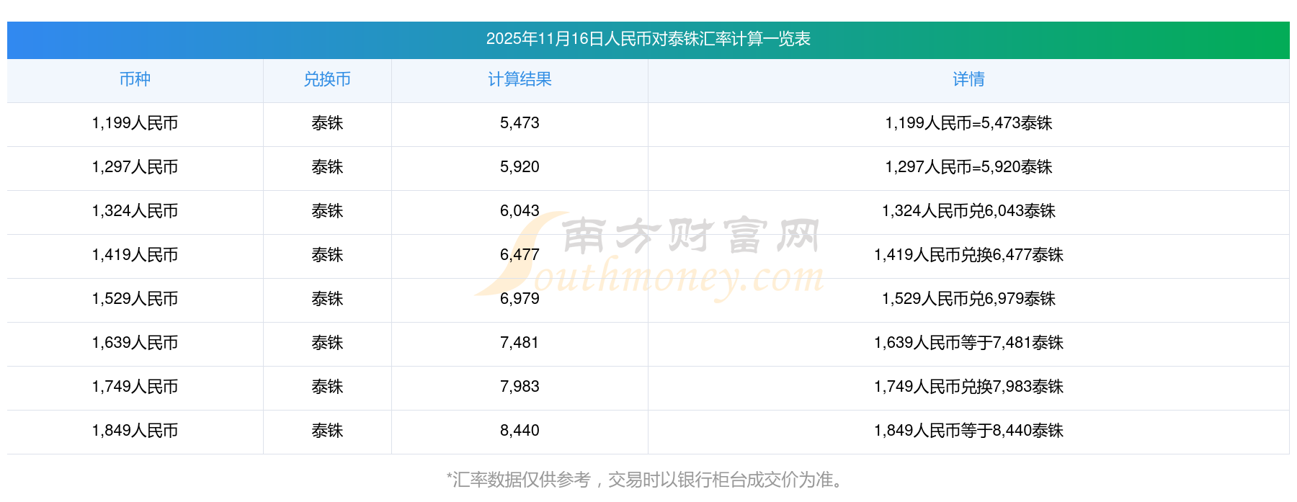Select the result value 6,979
Screen dimensions: 1297x502
(520, 299)
